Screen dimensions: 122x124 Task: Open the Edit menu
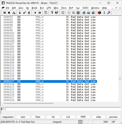(x=14, y=8)
